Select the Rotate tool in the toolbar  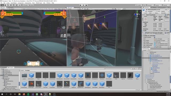pyautogui.click(x=8, y=5)
